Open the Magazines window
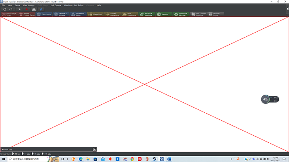 95,14
